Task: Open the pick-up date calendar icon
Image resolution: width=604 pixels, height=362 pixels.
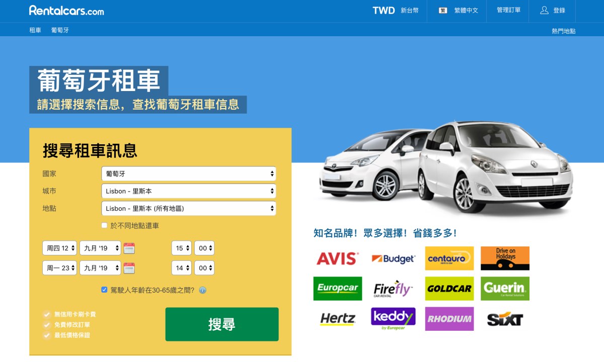Action: pyautogui.click(x=129, y=248)
